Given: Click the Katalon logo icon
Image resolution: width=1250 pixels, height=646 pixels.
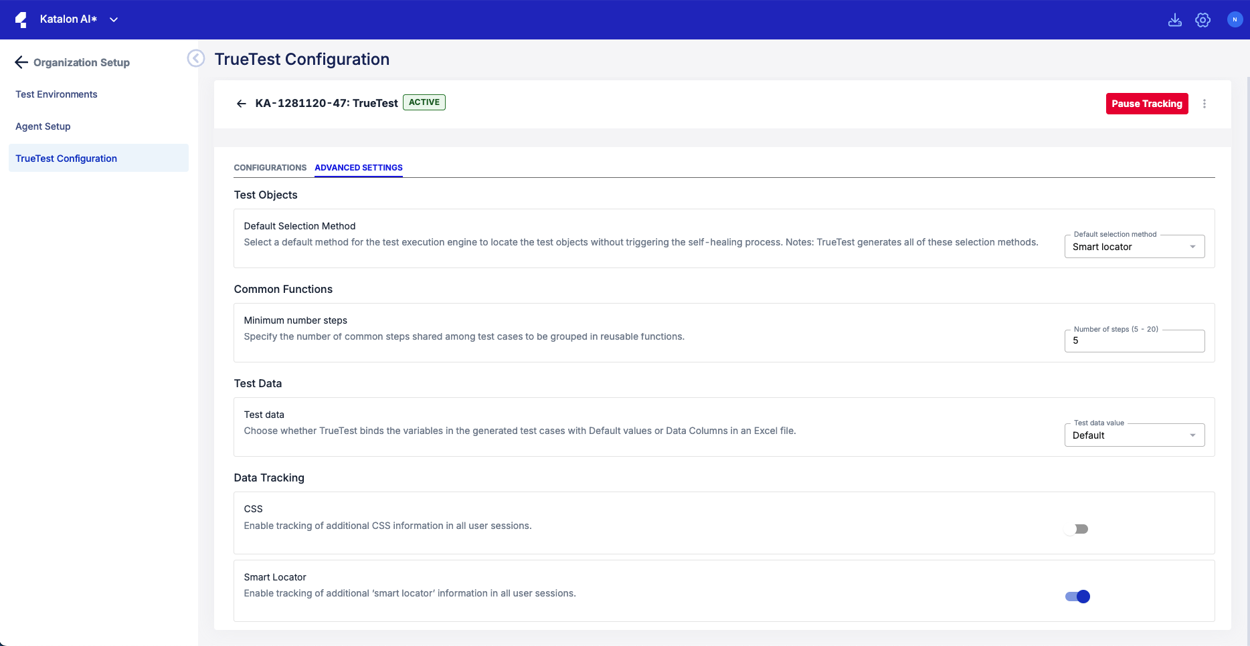Looking at the screenshot, I should pyautogui.click(x=21, y=19).
